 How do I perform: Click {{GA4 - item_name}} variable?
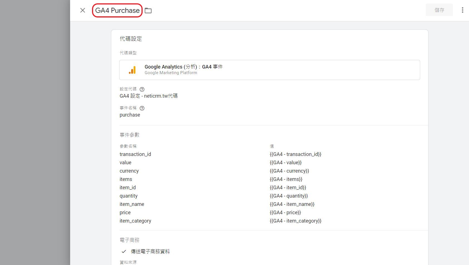coord(292,204)
